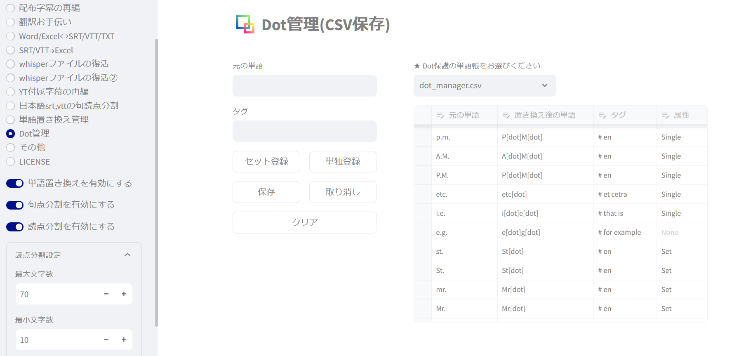This screenshot has width=739, height=356.
Task: Increase 最大文字数 with plus icon
Action: tap(124, 294)
